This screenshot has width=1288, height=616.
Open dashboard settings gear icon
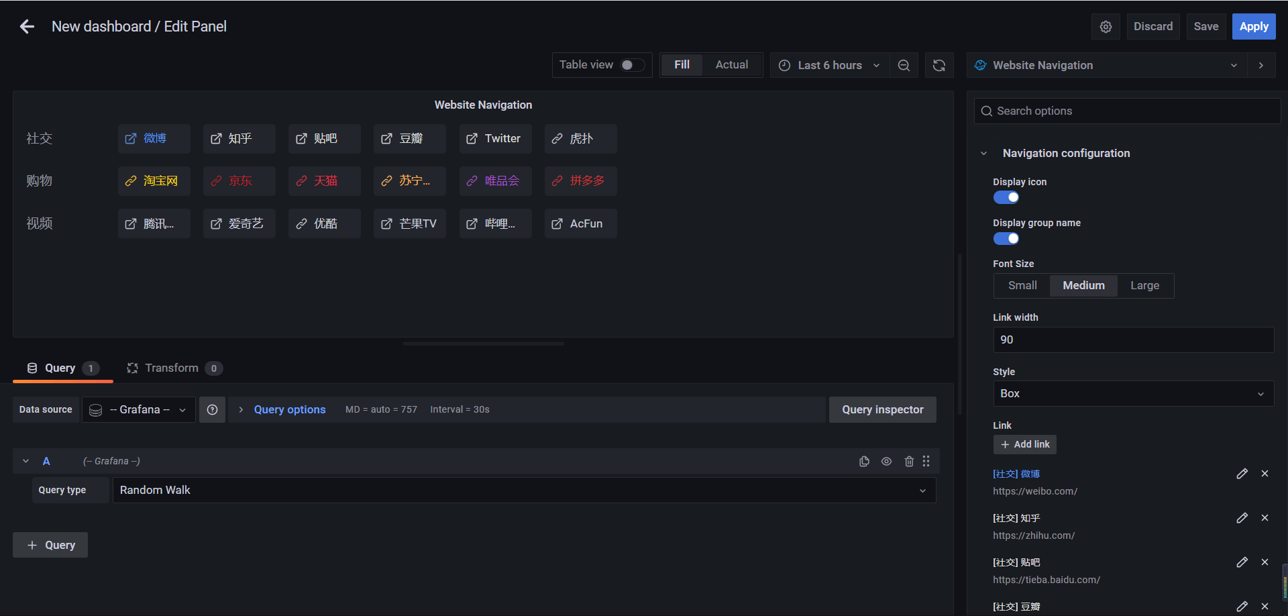[x=1106, y=27]
